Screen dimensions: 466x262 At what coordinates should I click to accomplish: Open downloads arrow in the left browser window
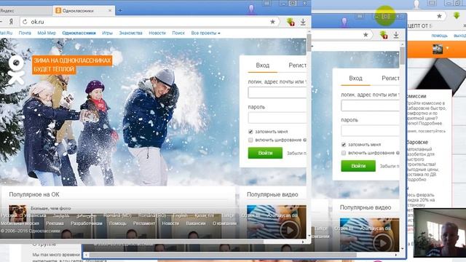[303, 22]
